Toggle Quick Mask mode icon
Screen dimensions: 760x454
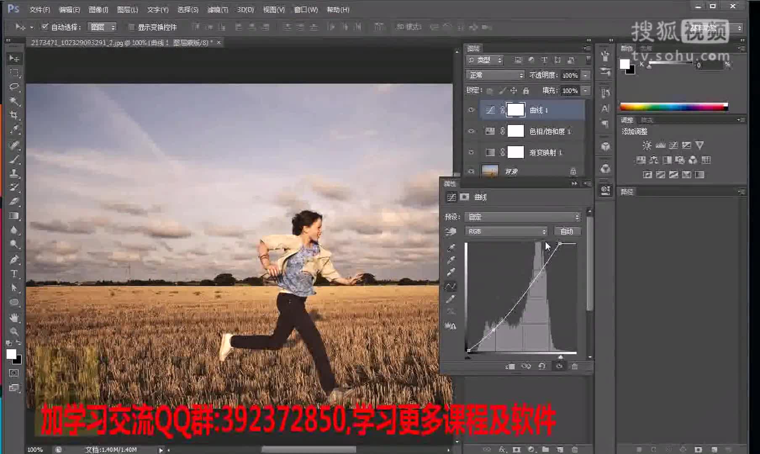point(14,373)
